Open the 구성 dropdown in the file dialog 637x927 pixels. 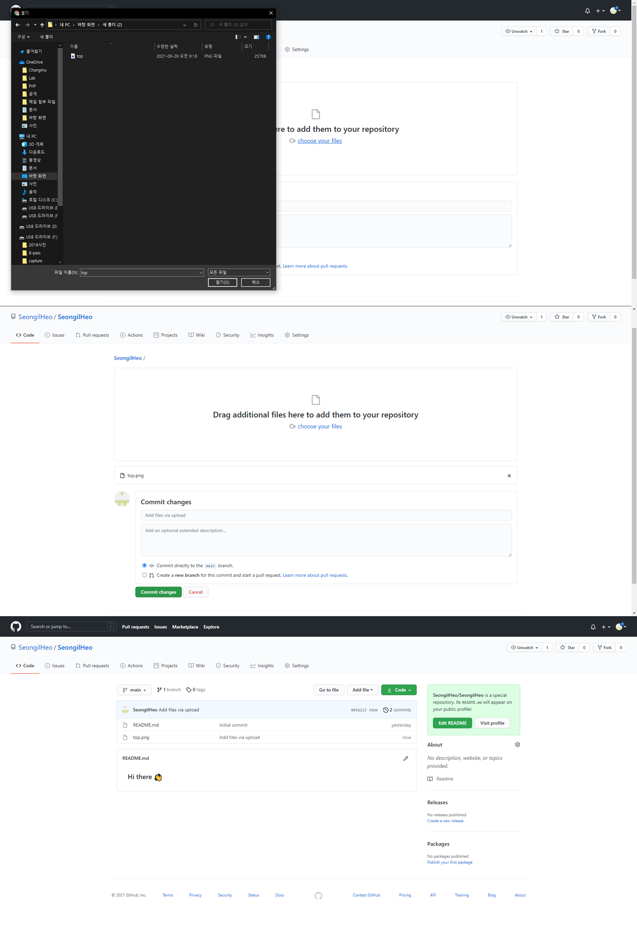(23, 37)
